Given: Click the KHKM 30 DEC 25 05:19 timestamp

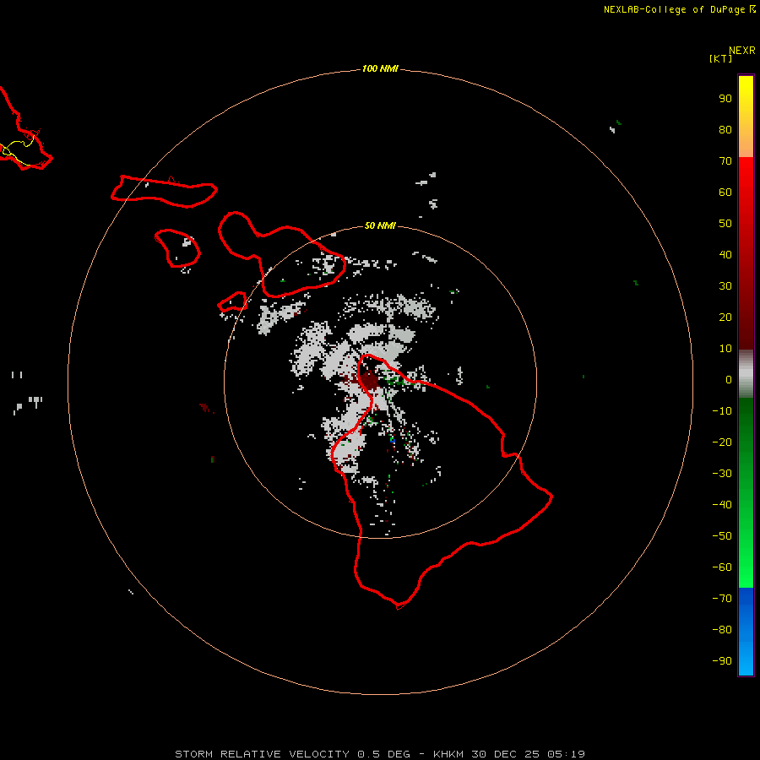Looking at the screenshot, I should 509,754.
